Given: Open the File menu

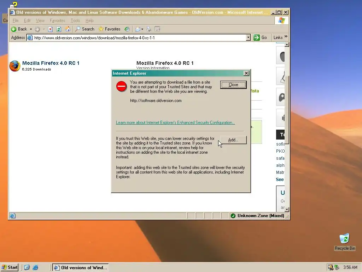Looking at the screenshot, I should point(16,21).
